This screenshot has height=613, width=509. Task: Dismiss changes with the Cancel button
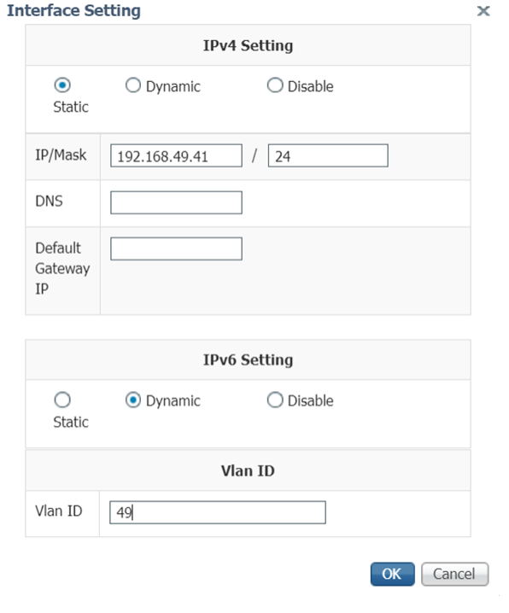point(454,575)
